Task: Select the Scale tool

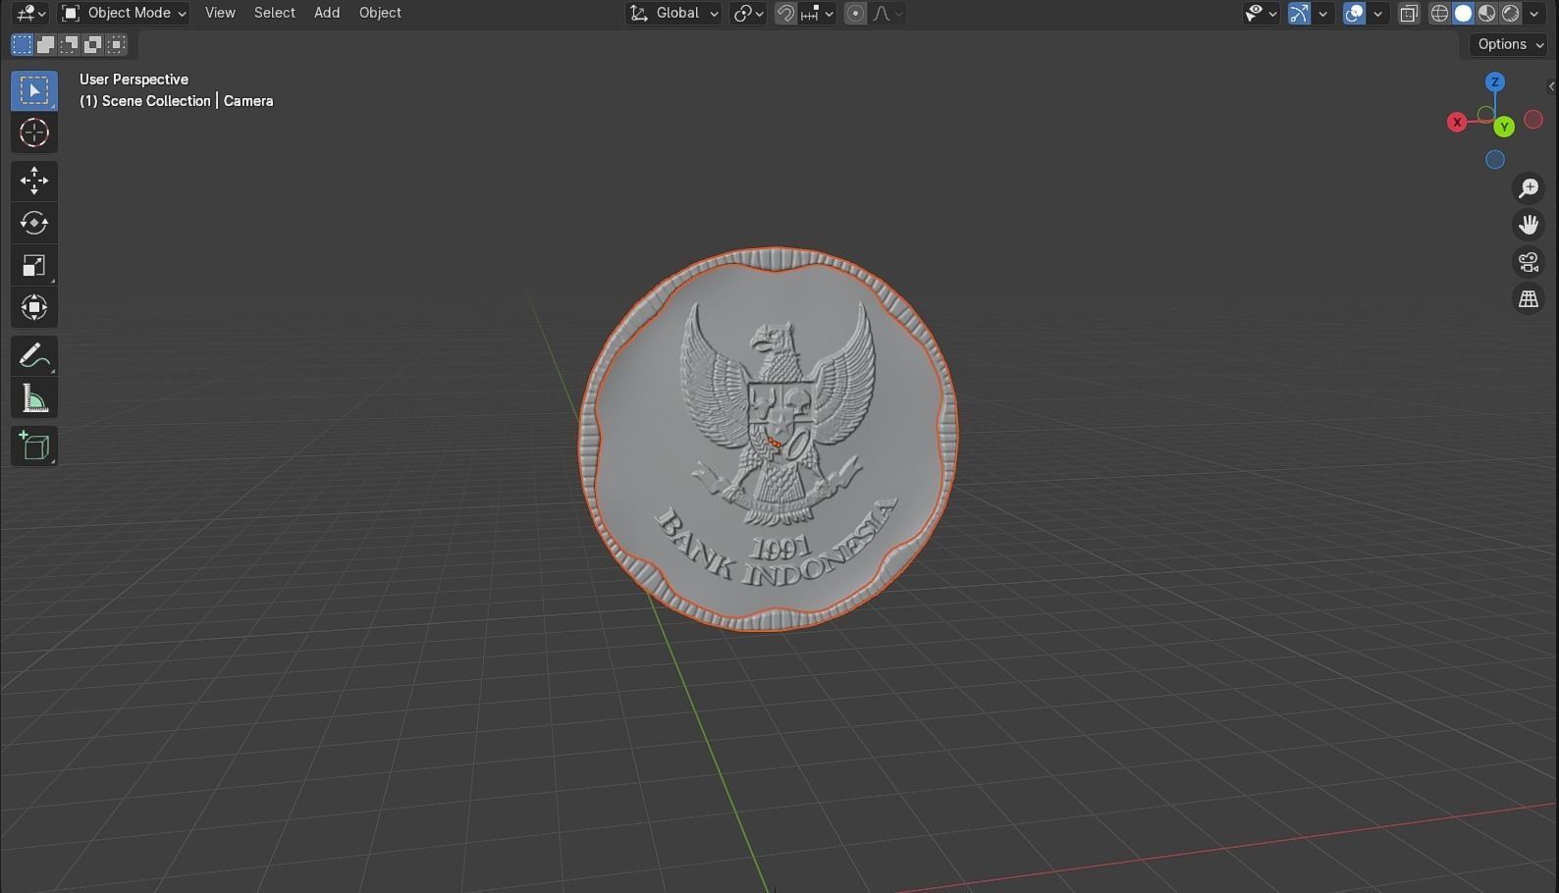Action: click(x=34, y=265)
